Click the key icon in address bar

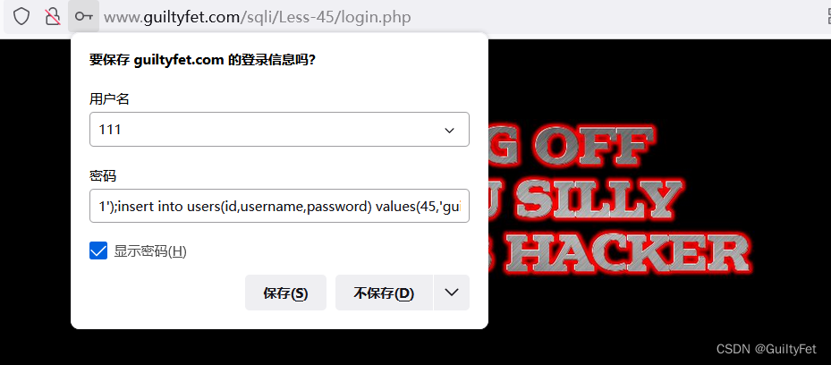click(x=84, y=17)
